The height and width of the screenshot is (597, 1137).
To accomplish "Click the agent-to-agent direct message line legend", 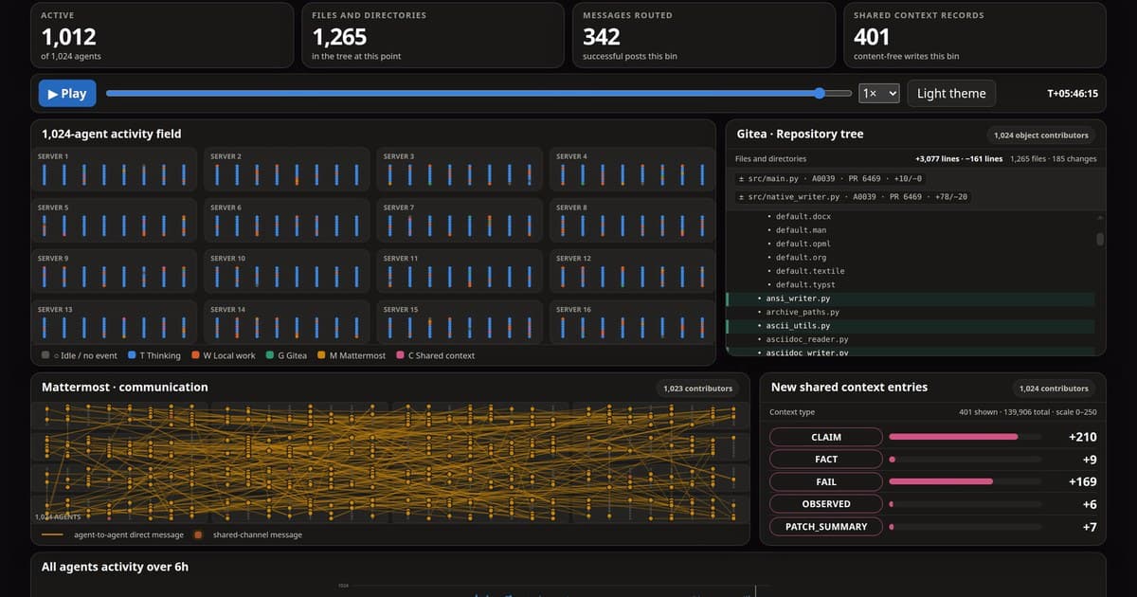I will 53,534.
